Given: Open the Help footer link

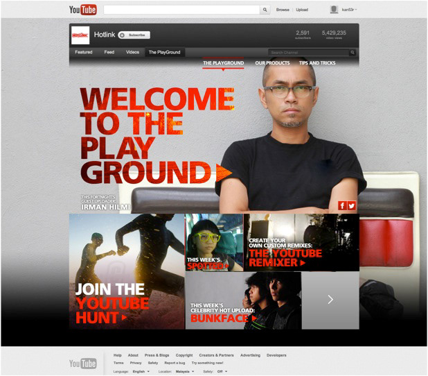Looking at the screenshot, I should (117, 355).
